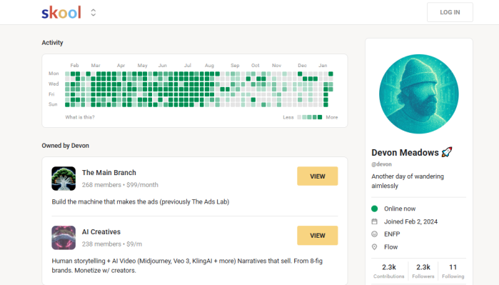This screenshot has width=499, height=285.
Task: Click the Build the machine description text
Action: (141, 201)
